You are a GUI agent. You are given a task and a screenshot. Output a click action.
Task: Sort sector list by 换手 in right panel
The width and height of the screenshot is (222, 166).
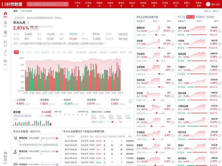(x=217, y=21)
